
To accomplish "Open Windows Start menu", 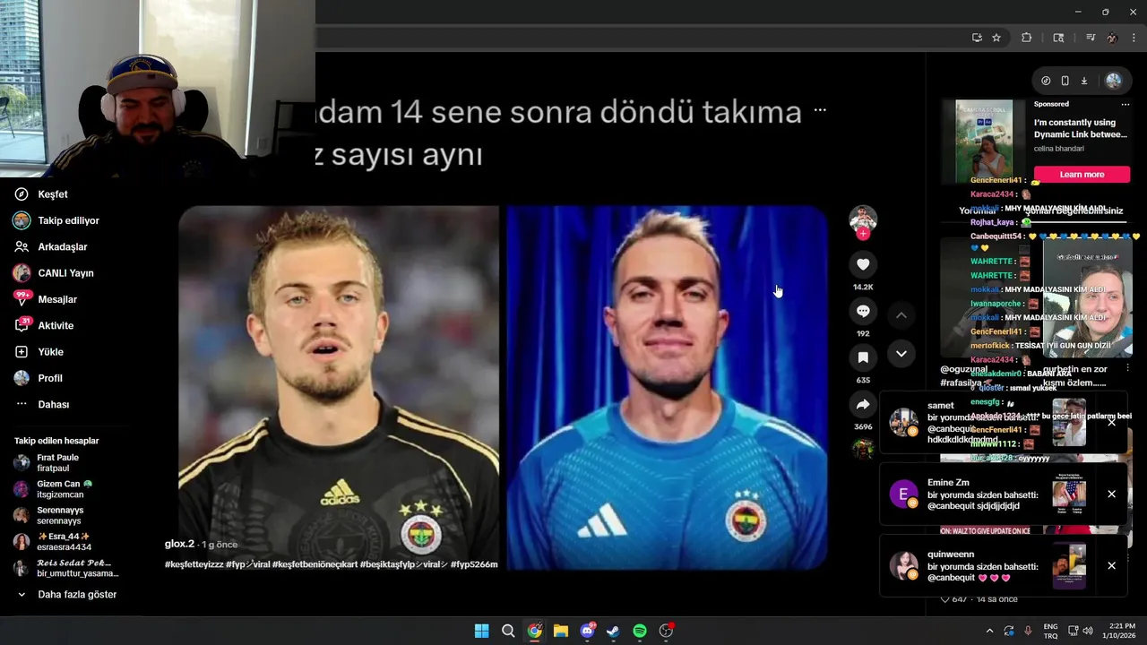I will (x=481, y=631).
